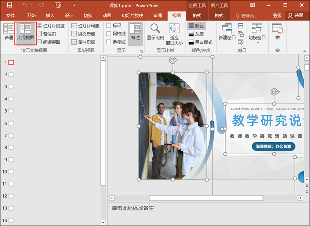Save the presentation with the disk icon
Image resolution: width=310 pixels, height=226 pixels.
(10, 5)
